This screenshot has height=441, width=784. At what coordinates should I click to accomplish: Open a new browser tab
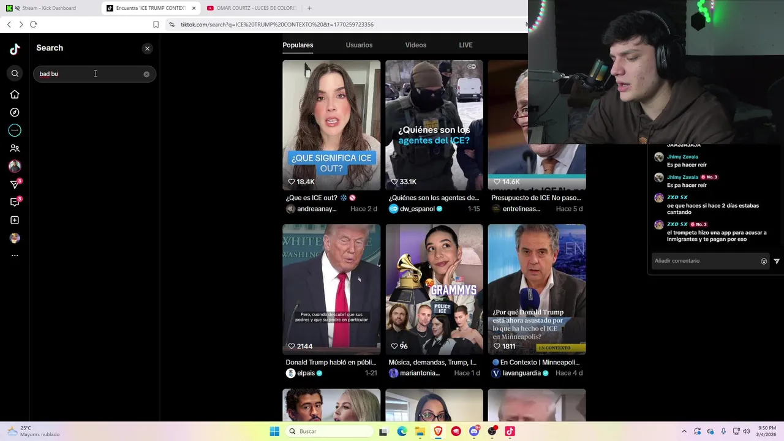click(309, 8)
